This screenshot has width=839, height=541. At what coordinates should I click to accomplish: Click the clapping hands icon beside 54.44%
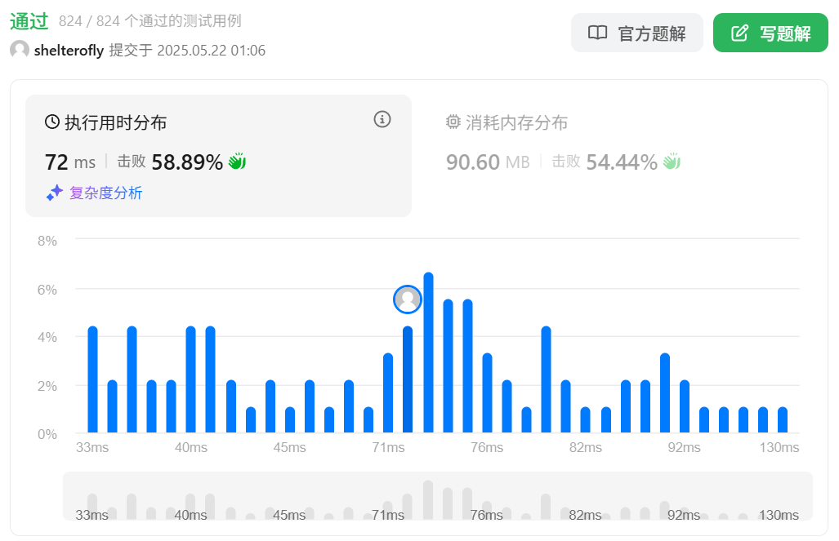coord(672,161)
